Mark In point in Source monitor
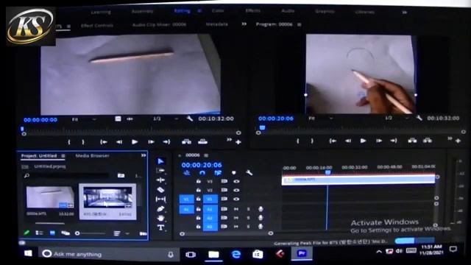This screenshot has width=471, height=265. [69, 142]
